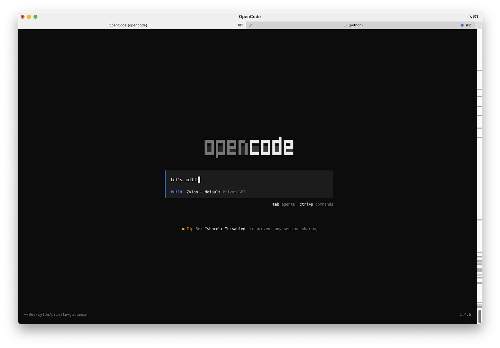Switch to the uv (python) tab

360,25
